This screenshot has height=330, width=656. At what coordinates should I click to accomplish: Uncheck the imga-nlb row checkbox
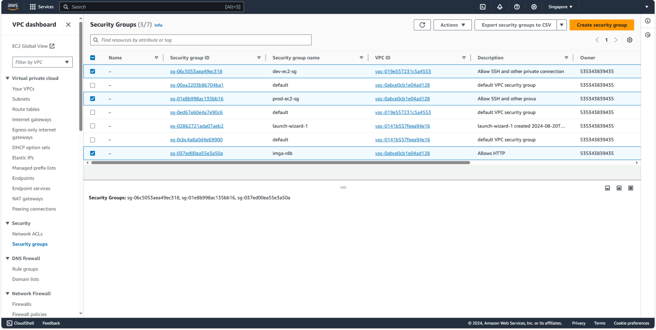tap(93, 153)
